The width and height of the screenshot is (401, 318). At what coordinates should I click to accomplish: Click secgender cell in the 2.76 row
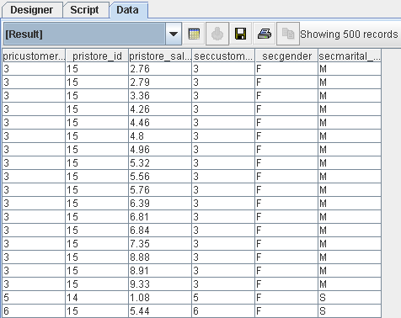tap(286, 69)
